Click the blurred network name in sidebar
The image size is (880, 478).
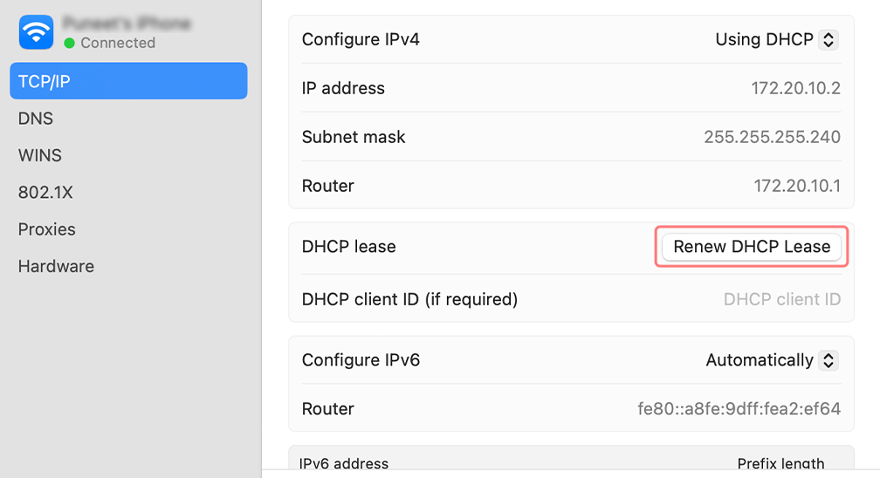click(127, 24)
